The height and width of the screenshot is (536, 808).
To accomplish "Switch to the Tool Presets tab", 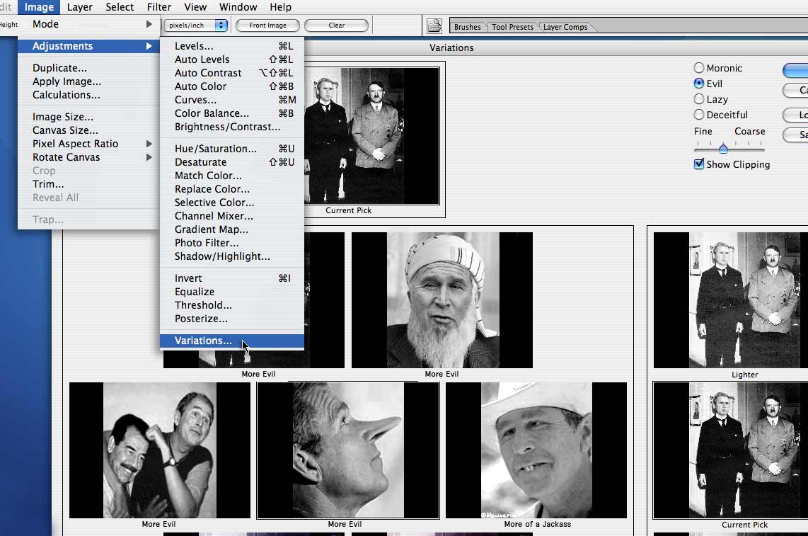I will 512,27.
